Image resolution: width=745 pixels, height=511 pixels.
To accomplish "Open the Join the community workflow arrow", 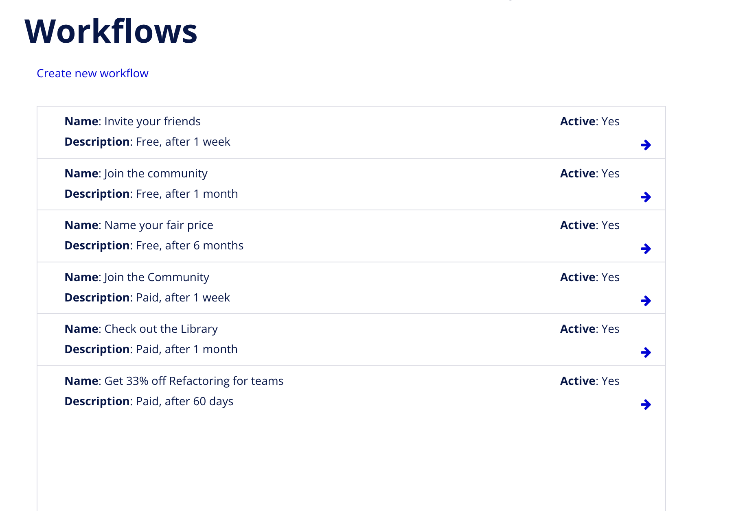I will (x=646, y=197).
